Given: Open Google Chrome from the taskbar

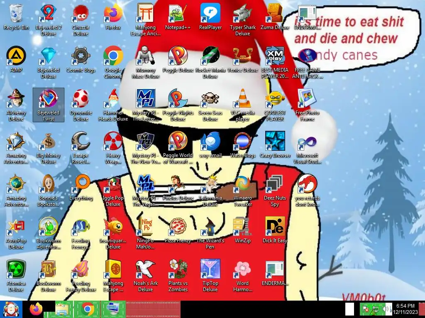Looking at the screenshot, I should 88,309.
